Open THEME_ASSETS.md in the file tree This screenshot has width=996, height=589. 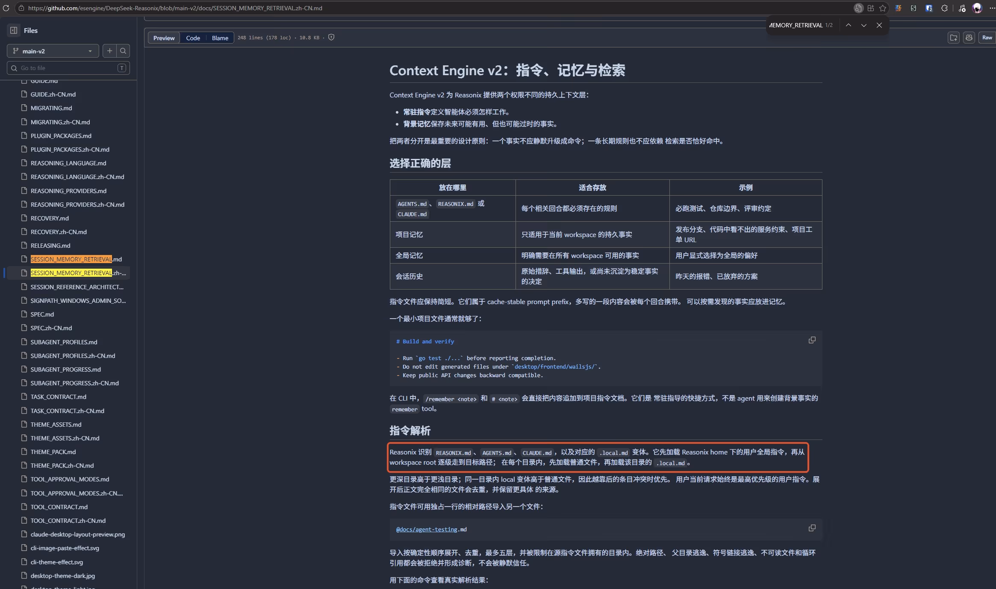click(56, 425)
